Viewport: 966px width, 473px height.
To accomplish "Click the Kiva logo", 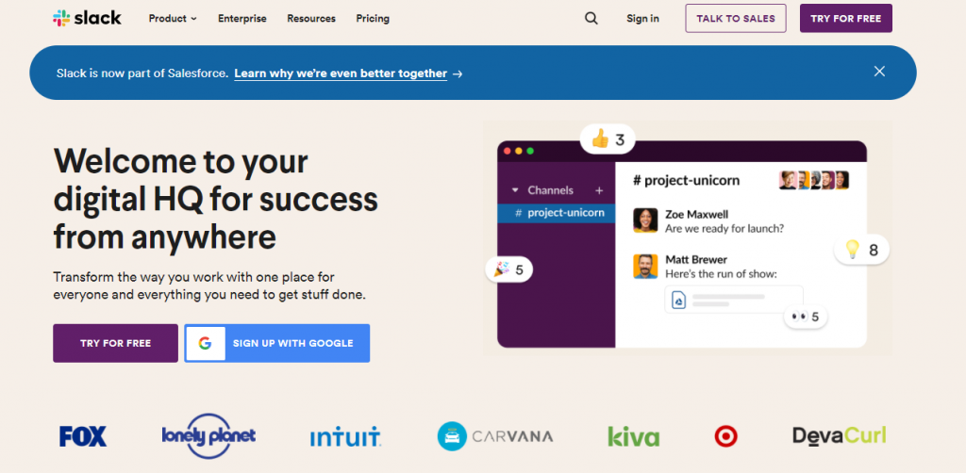I will pos(633,436).
